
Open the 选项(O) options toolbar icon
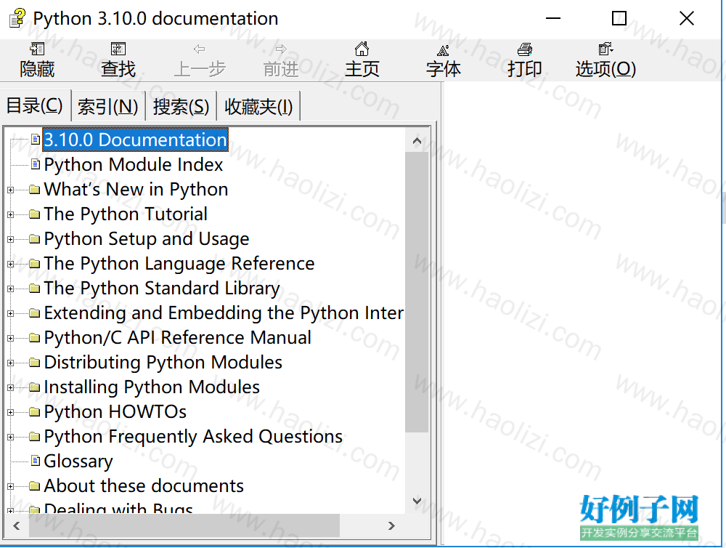tap(605, 49)
